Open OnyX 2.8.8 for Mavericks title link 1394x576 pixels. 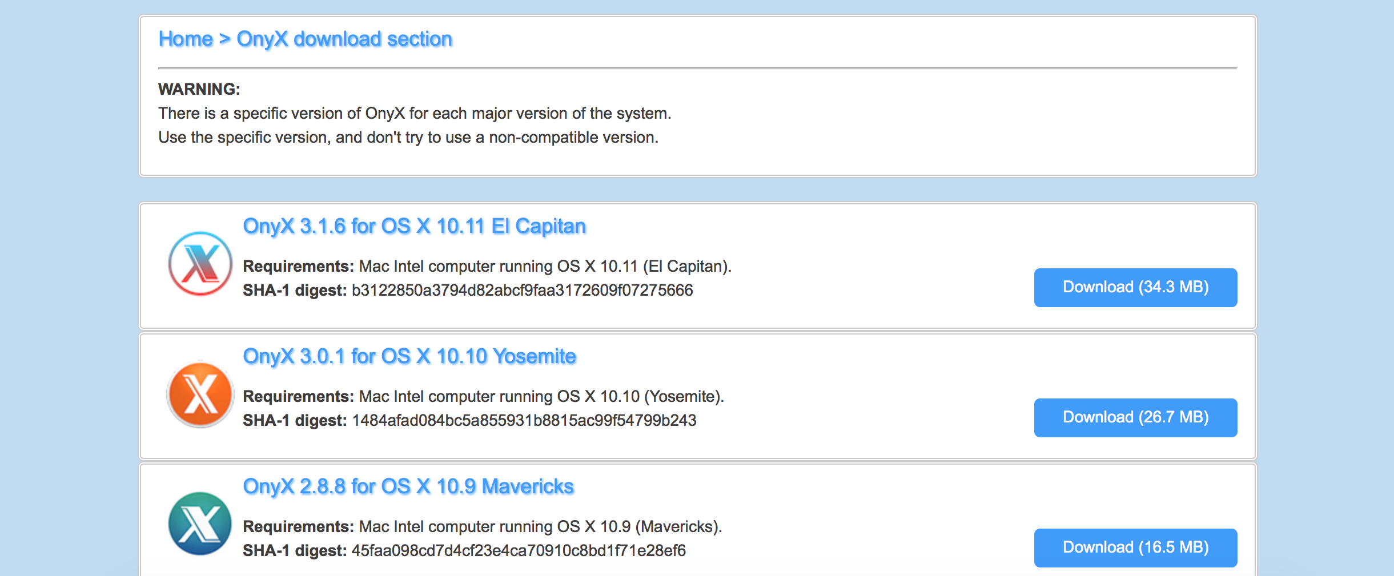[x=408, y=486]
